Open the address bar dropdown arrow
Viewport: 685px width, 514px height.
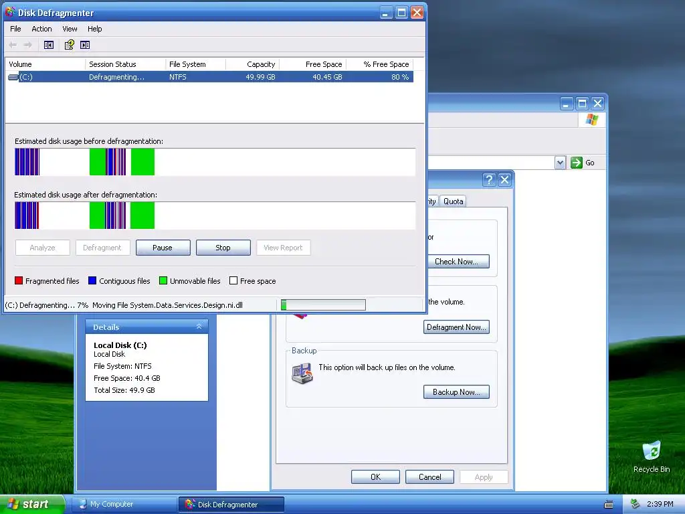tap(560, 163)
